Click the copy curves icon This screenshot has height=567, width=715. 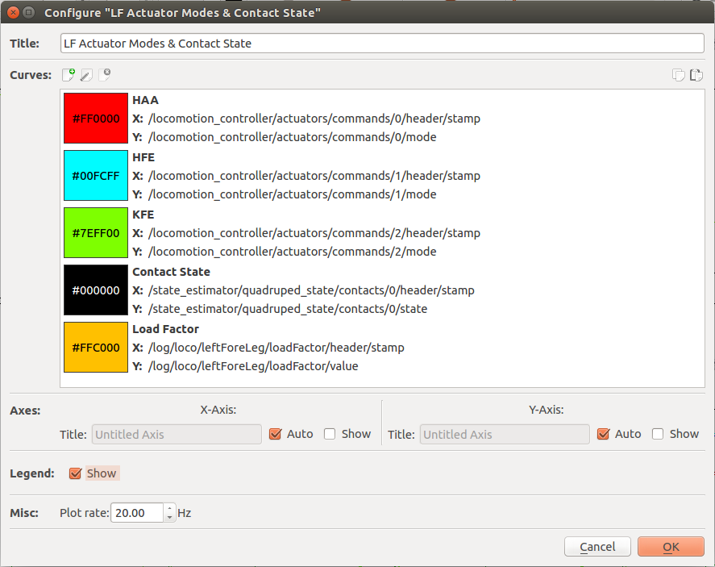[679, 75]
